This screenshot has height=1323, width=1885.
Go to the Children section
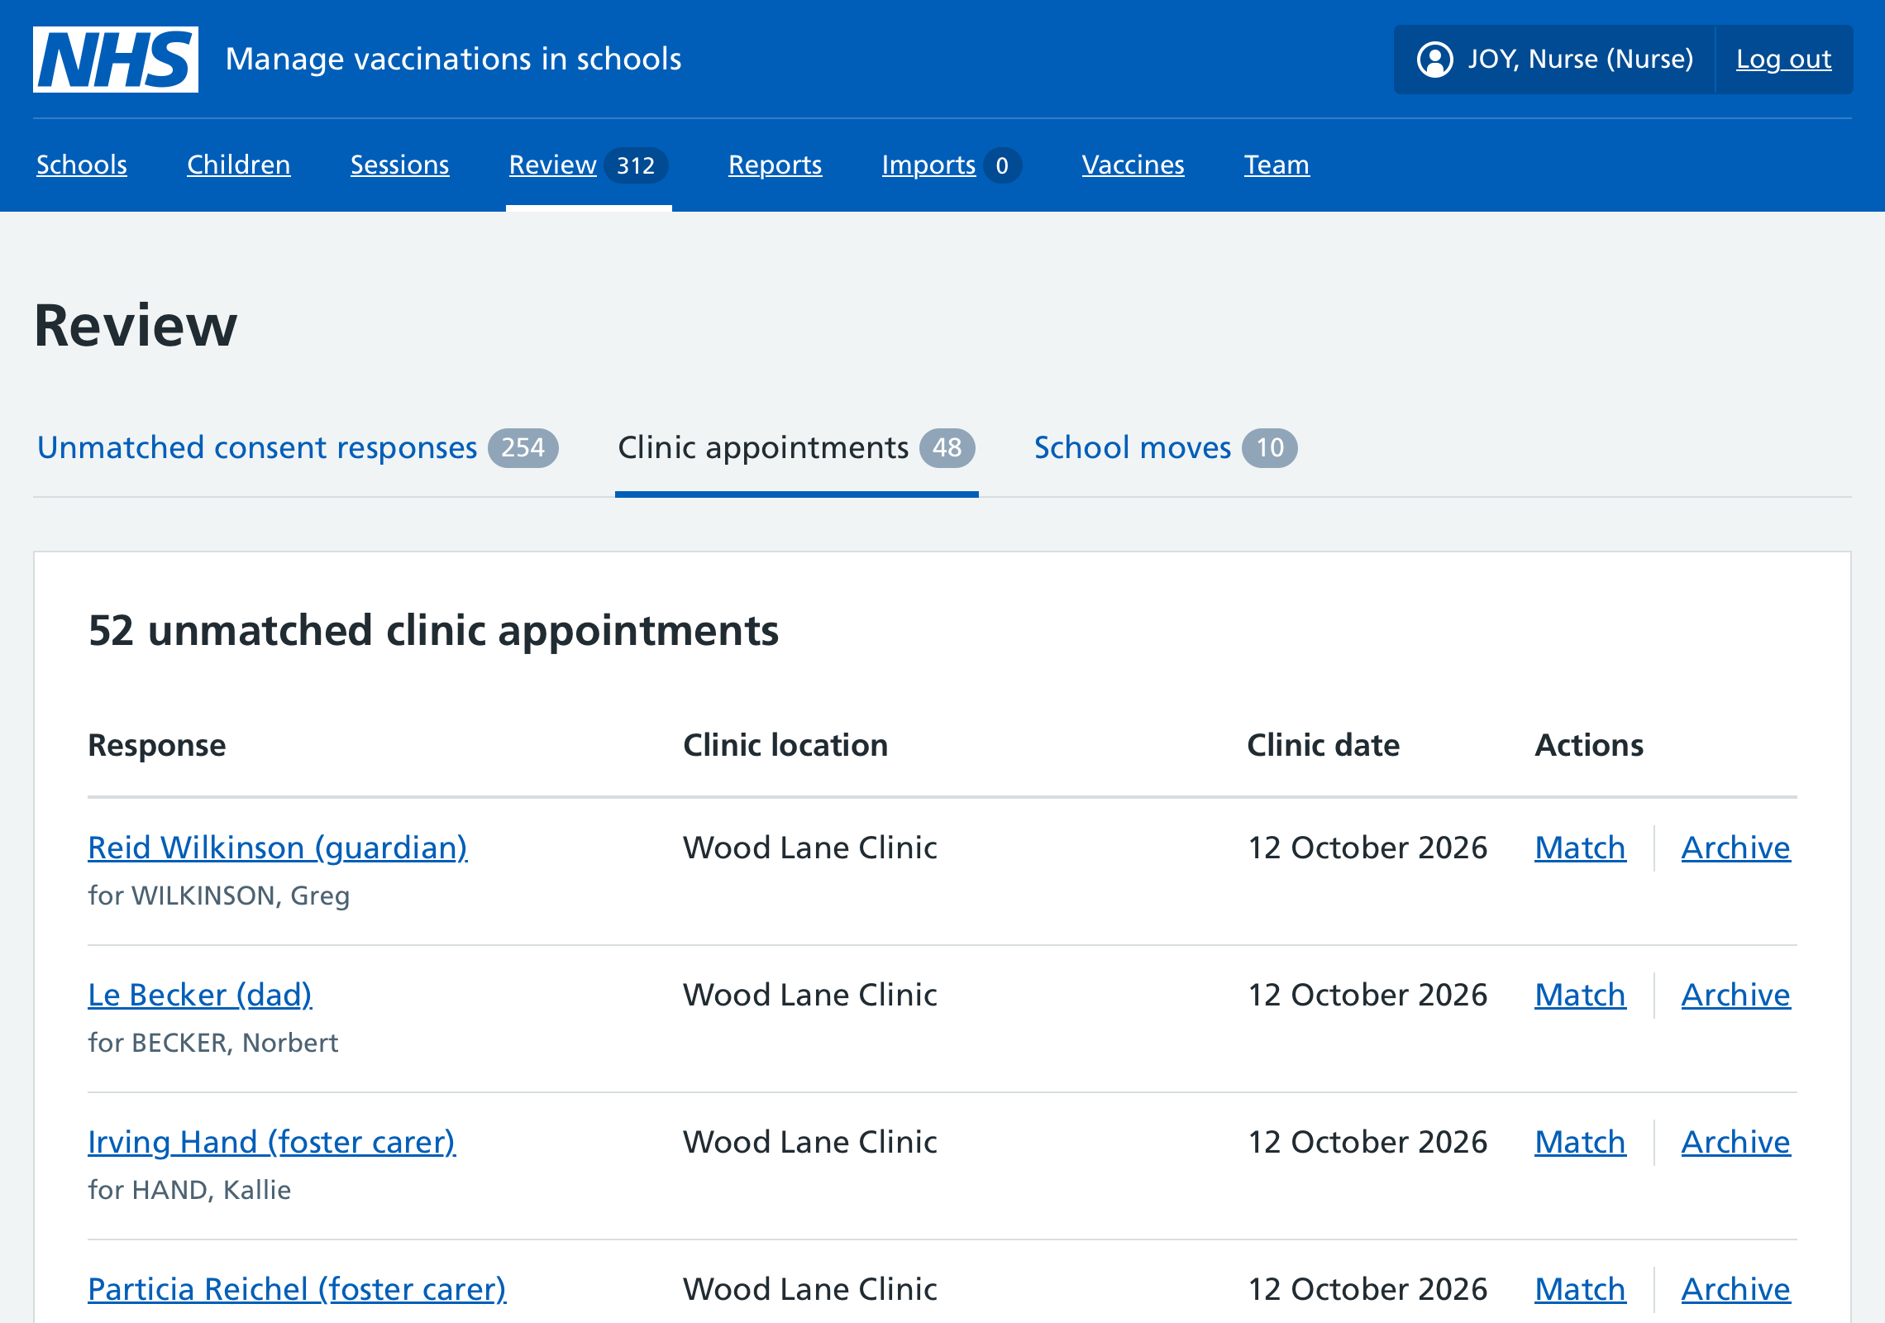(x=239, y=165)
